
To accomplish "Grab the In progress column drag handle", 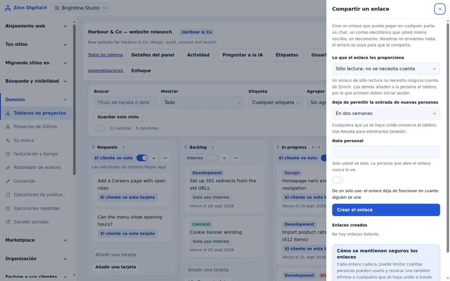I will coord(278,147).
